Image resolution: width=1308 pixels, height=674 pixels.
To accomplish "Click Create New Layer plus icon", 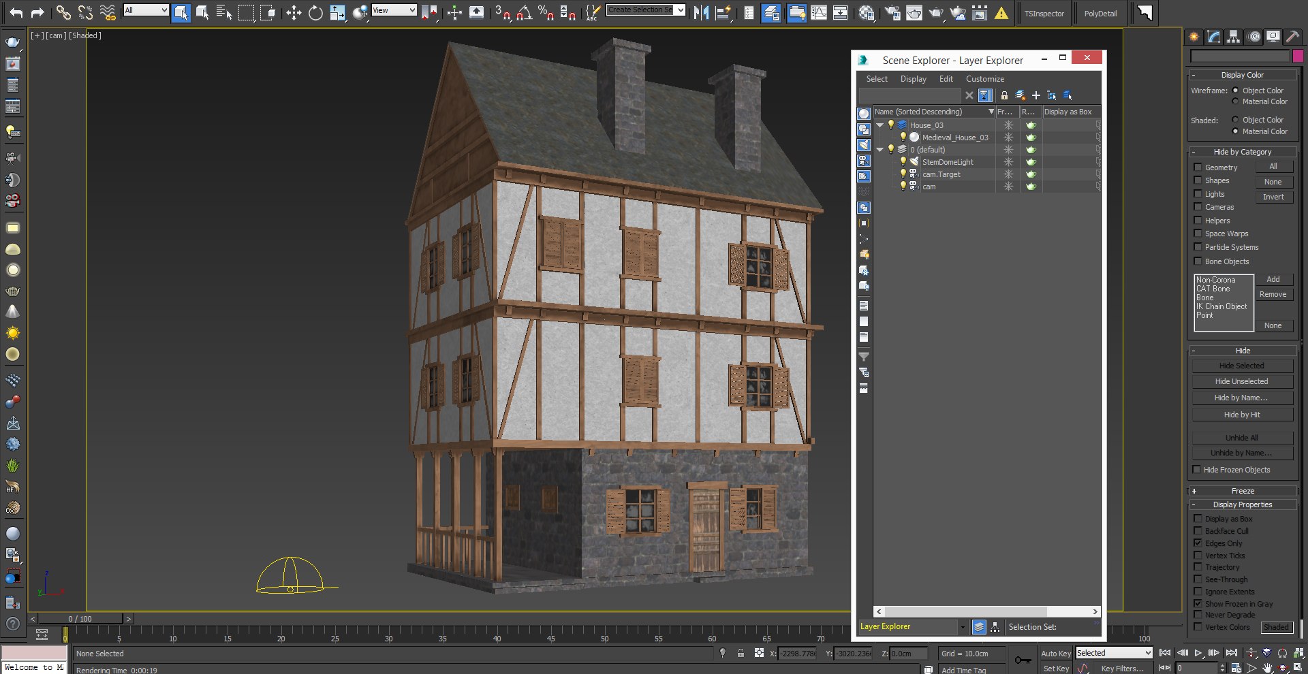I will pyautogui.click(x=1036, y=95).
